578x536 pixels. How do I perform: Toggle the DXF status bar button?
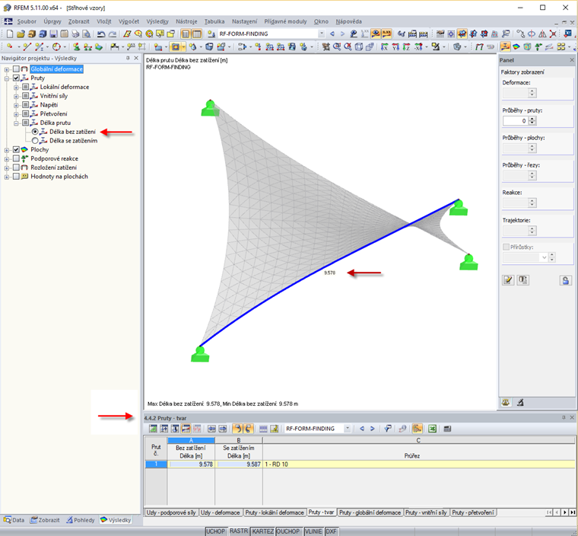point(331,531)
